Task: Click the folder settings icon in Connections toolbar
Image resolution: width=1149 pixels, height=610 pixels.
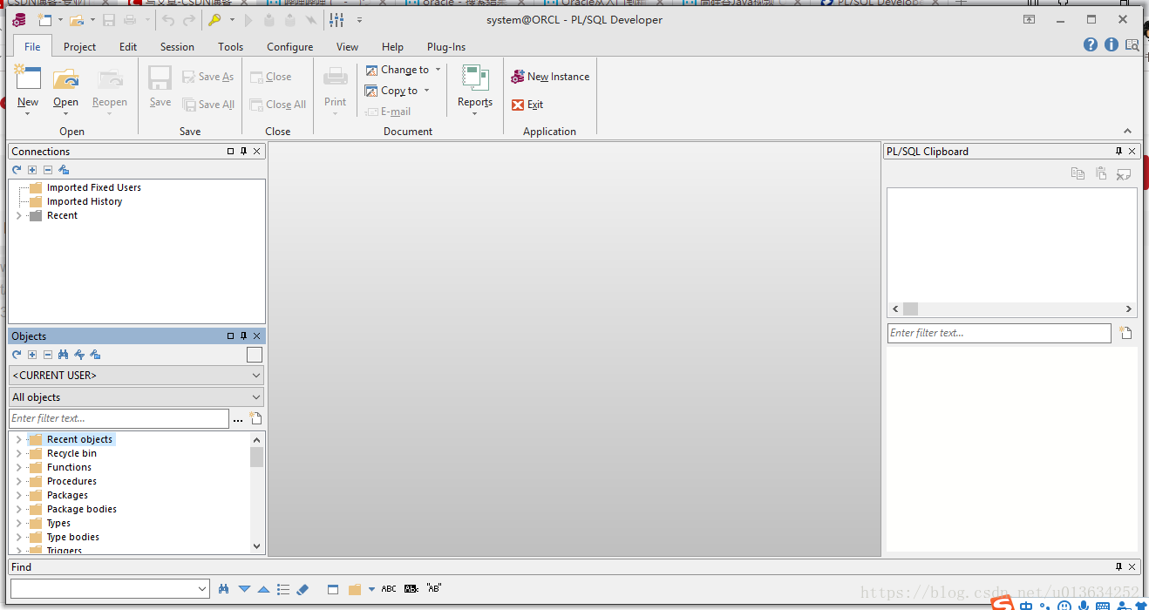Action: 64,170
